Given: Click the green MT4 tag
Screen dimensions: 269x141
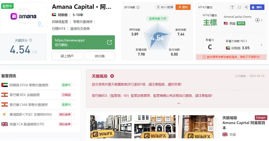Looking at the screenshot, I should (241, 23).
